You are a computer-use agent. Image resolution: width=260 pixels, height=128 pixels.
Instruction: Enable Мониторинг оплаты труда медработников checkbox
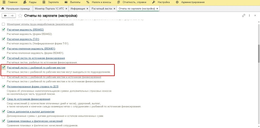pos(3,24)
